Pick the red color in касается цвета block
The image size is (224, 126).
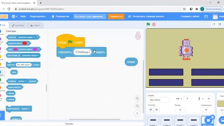click(24, 43)
